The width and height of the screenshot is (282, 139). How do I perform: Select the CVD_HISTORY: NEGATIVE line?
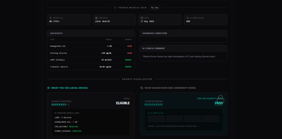point(66,127)
